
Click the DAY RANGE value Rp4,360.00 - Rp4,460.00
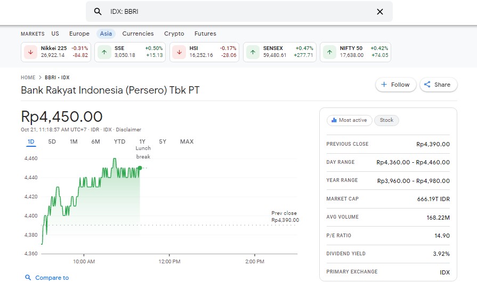point(413,162)
